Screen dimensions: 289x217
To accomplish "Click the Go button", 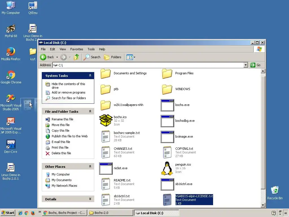I will click(255, 65).
